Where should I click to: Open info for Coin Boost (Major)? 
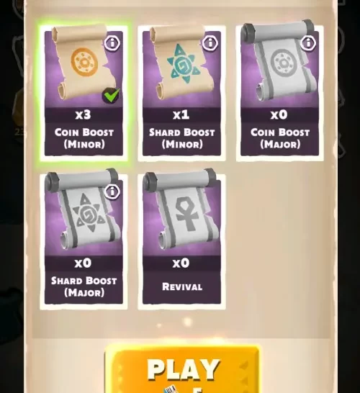click(308, 43)
